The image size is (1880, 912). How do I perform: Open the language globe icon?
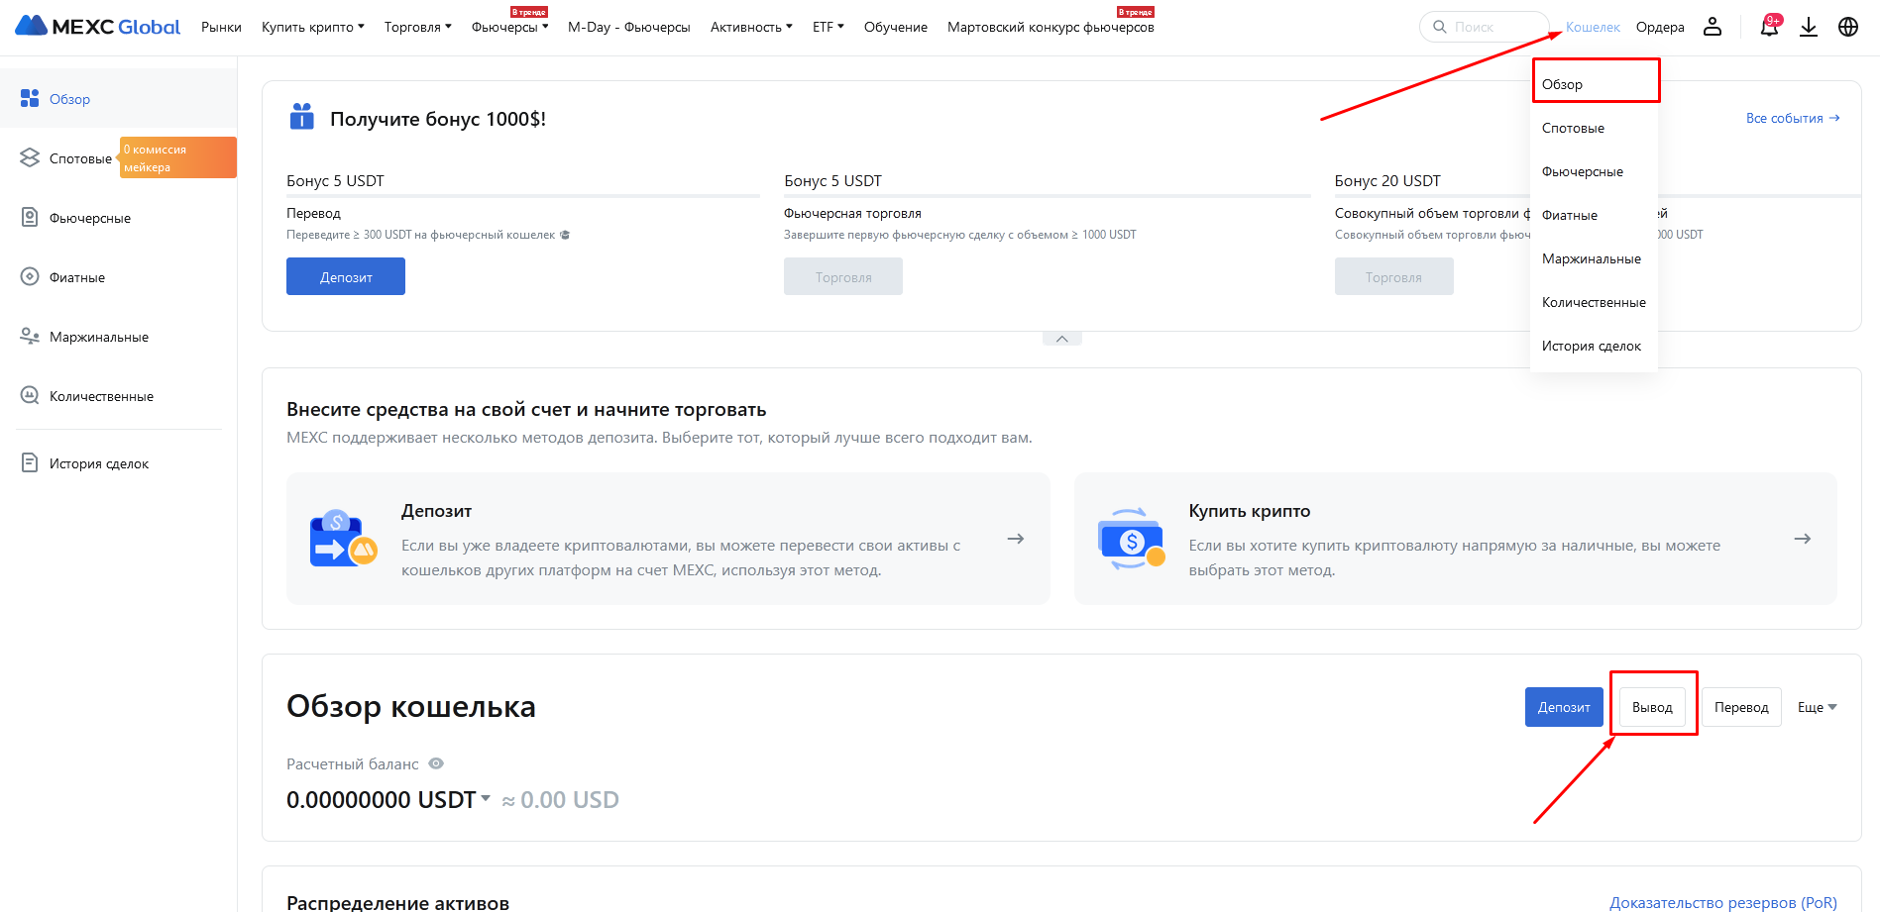click(x=1848, y=27)
